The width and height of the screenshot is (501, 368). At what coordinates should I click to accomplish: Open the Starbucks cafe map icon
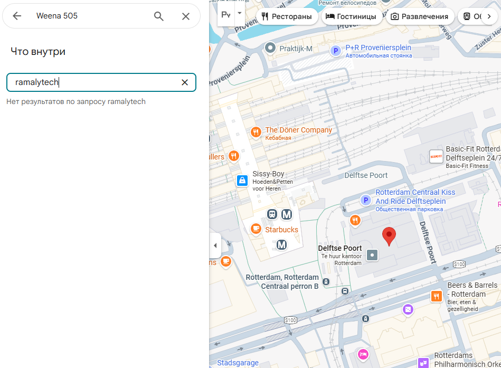[x=256, y=229]
